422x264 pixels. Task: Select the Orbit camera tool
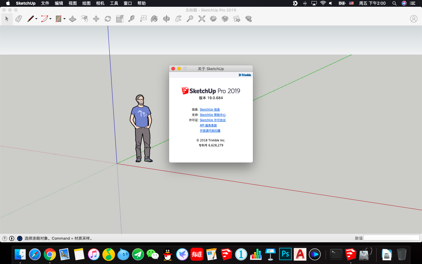click(x=166, y=19)
